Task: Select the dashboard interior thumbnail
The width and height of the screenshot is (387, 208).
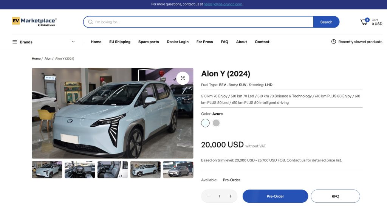Action: tap(80, 170)
